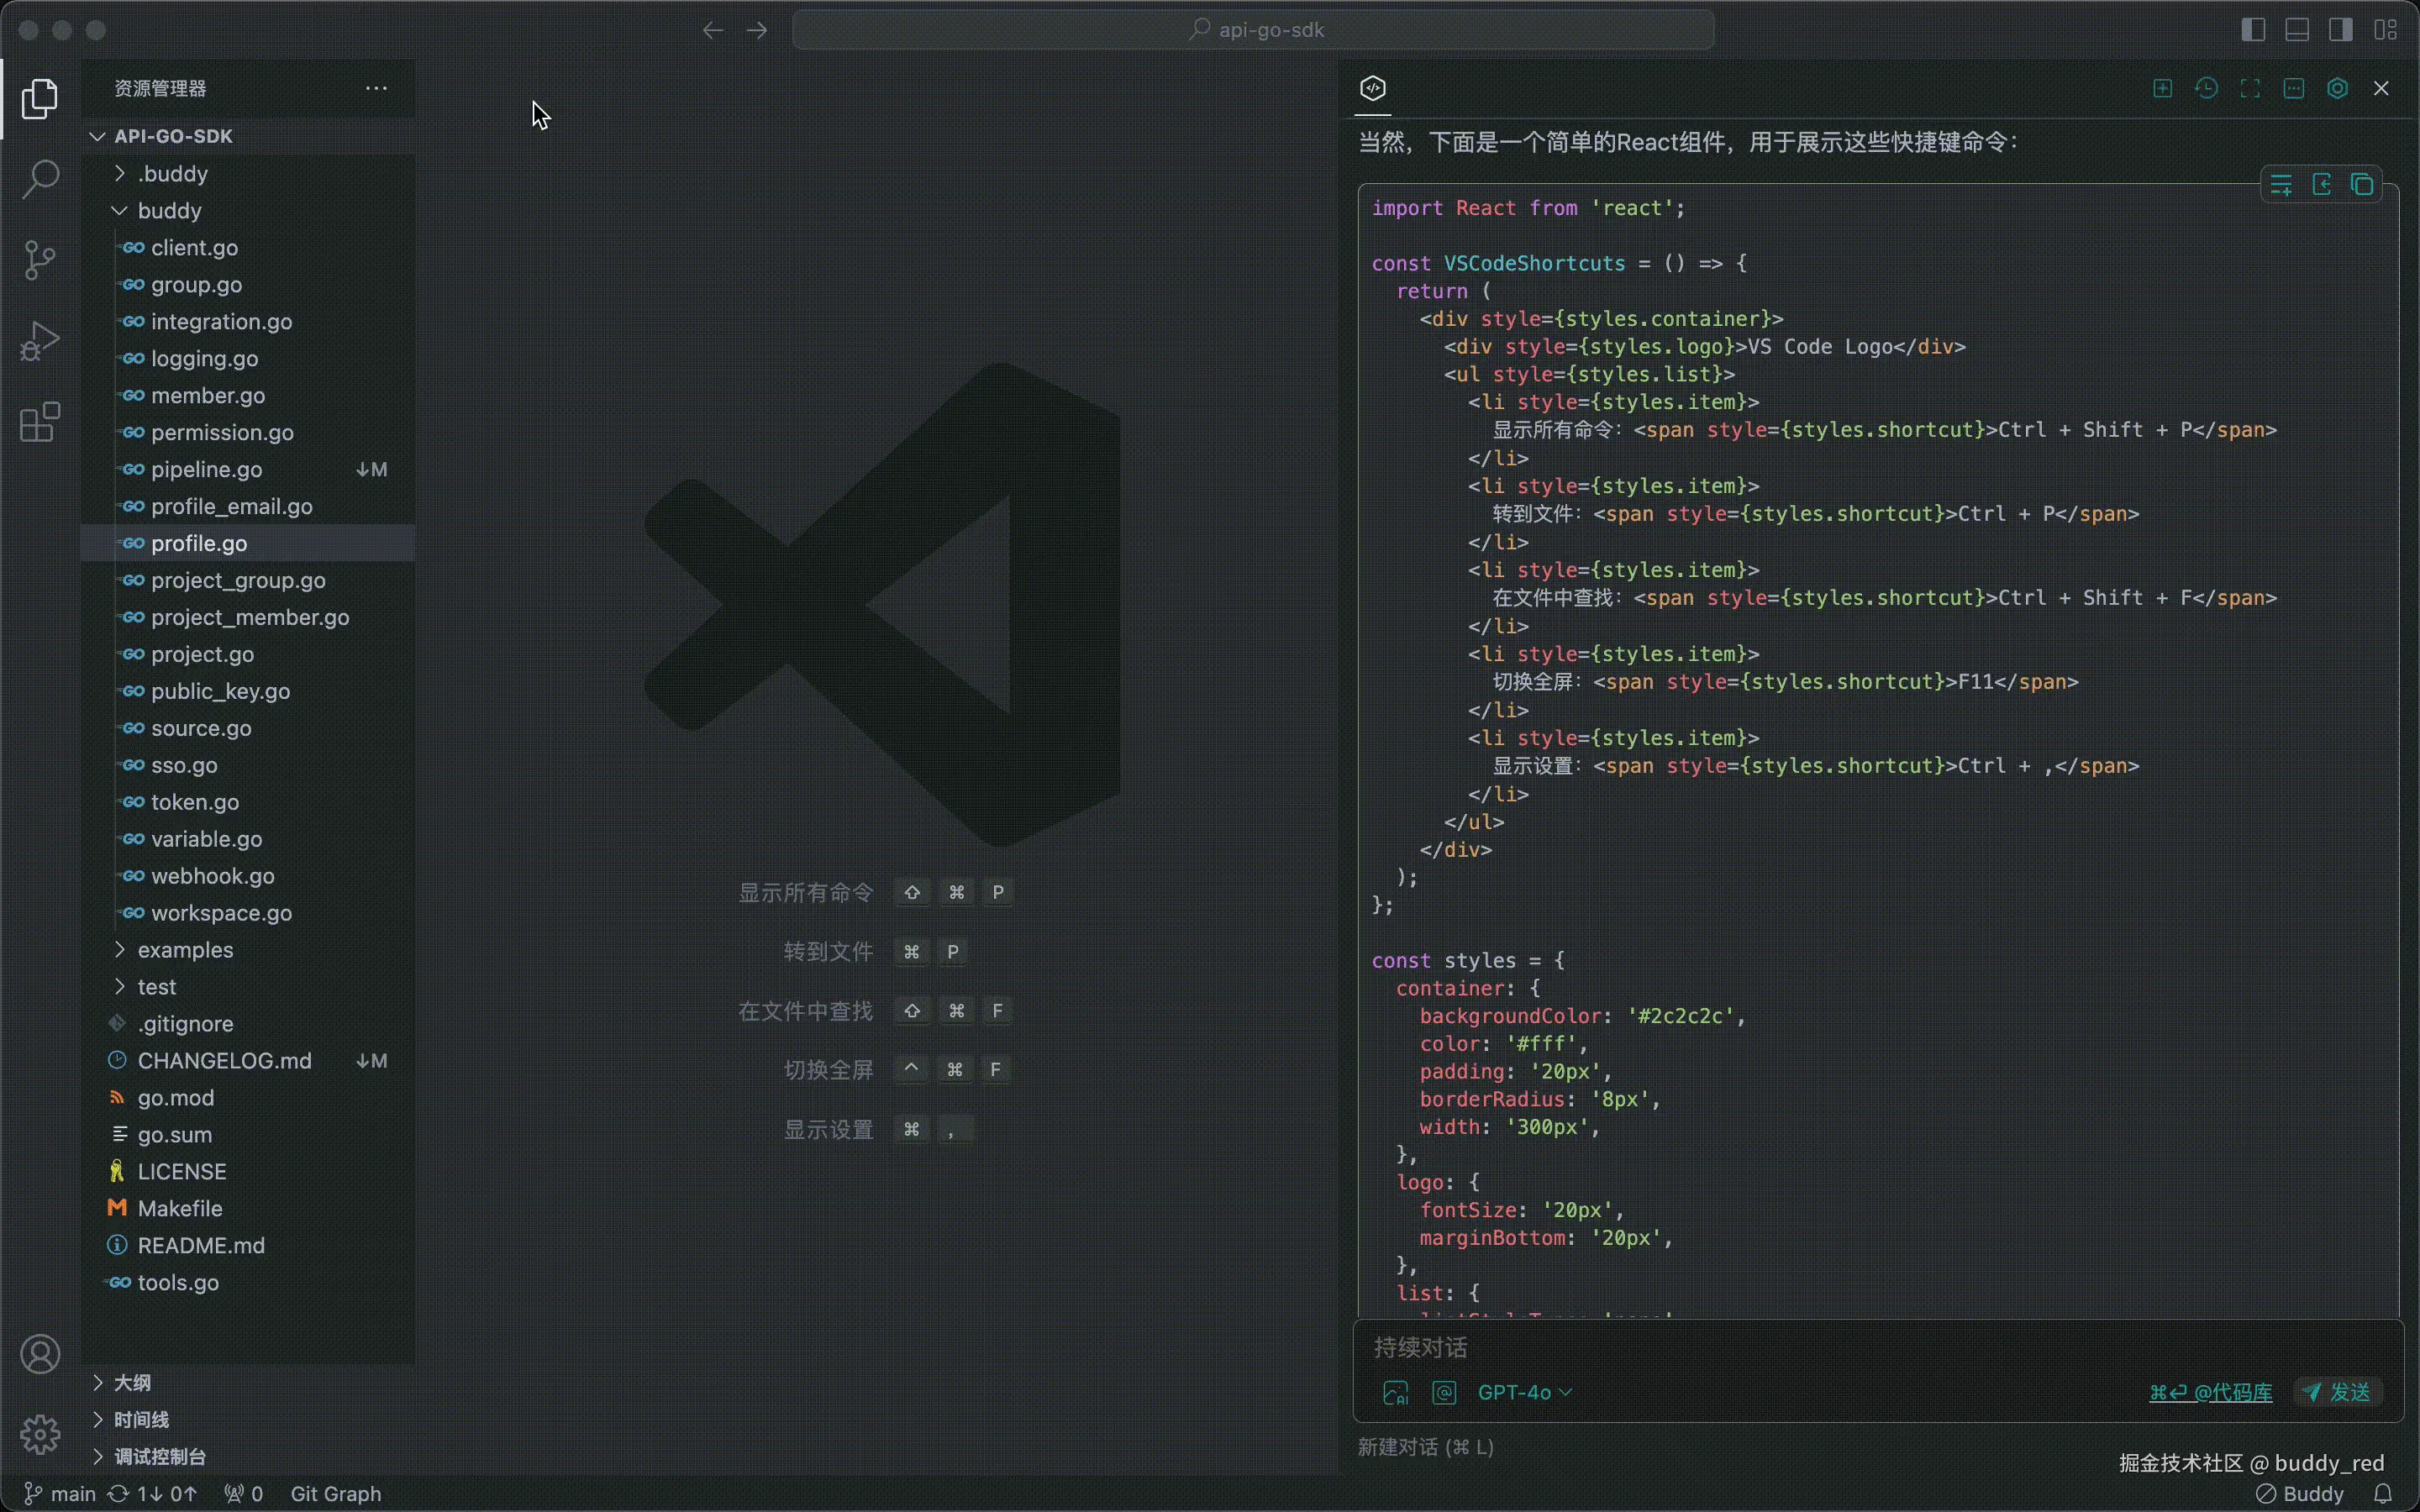Select profile.go in file tree
Screen dimensions: 2420x1512
[248, 544]
